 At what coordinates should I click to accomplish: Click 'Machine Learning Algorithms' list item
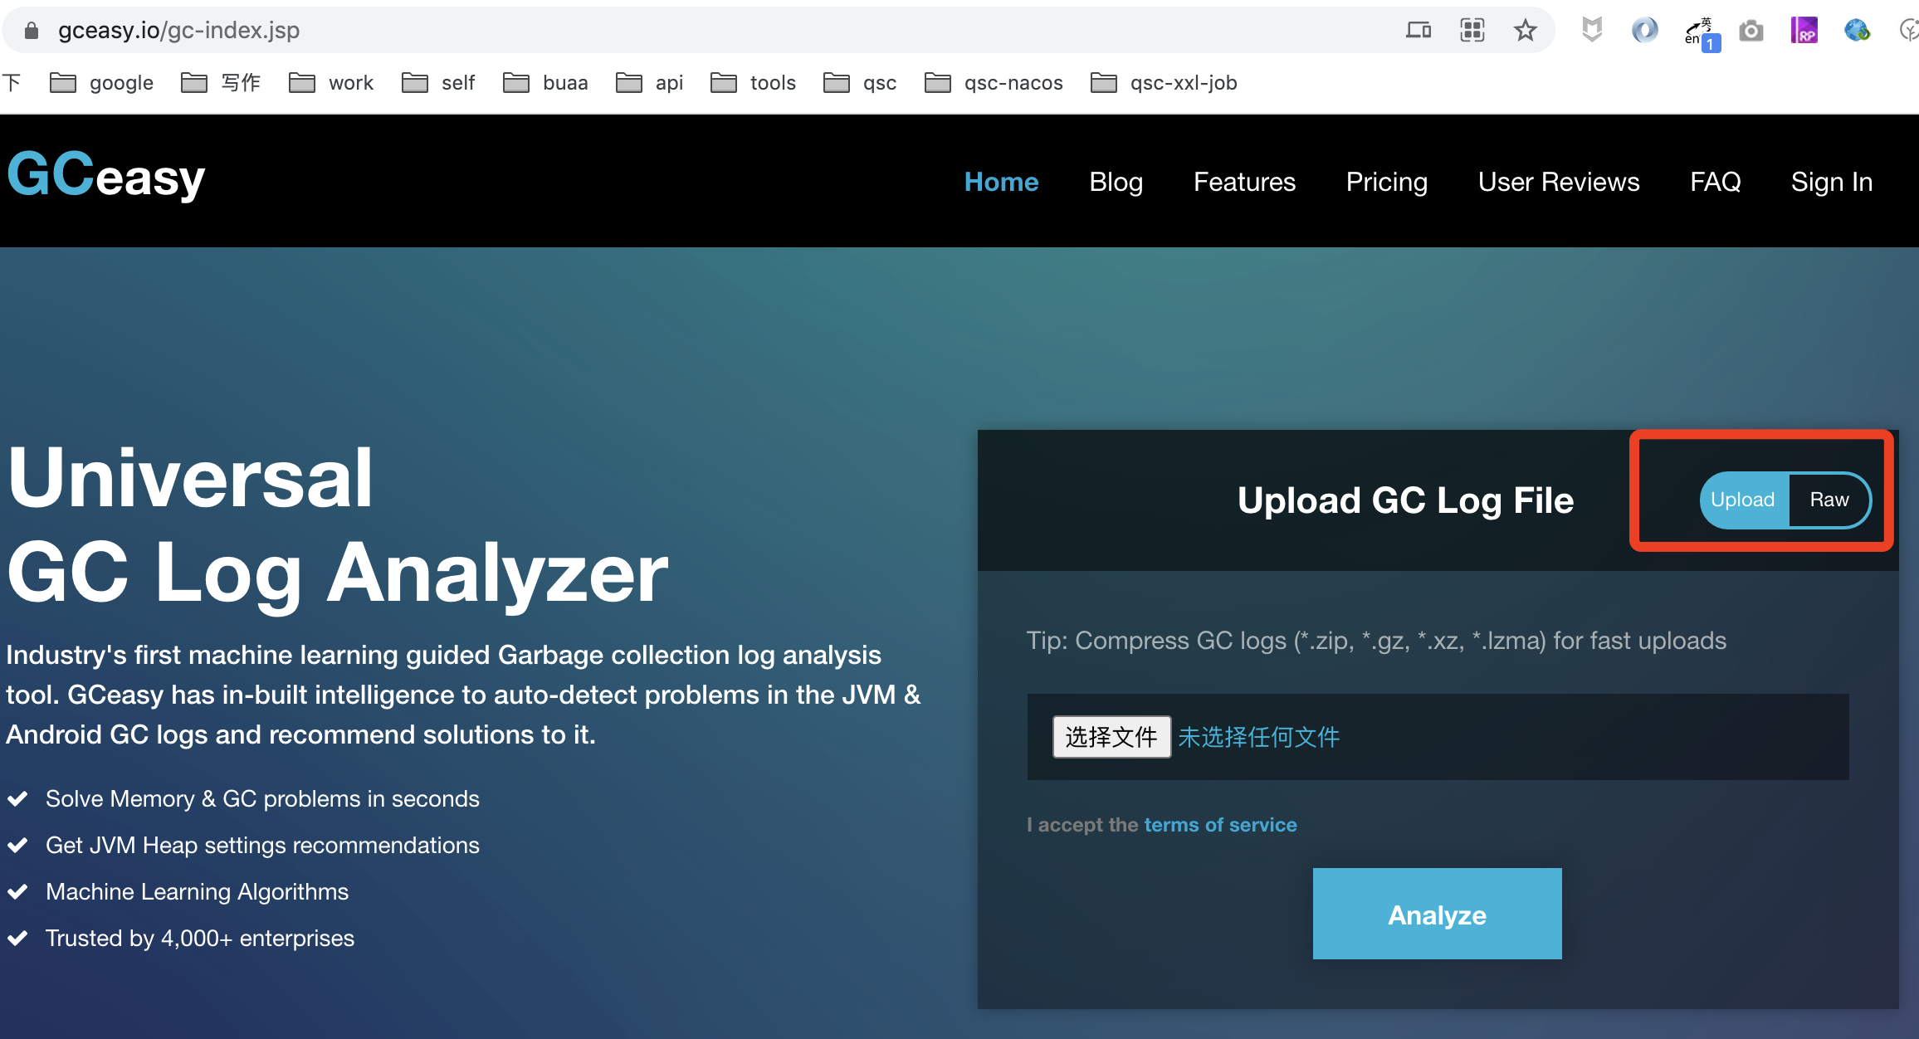coord(197,891)
